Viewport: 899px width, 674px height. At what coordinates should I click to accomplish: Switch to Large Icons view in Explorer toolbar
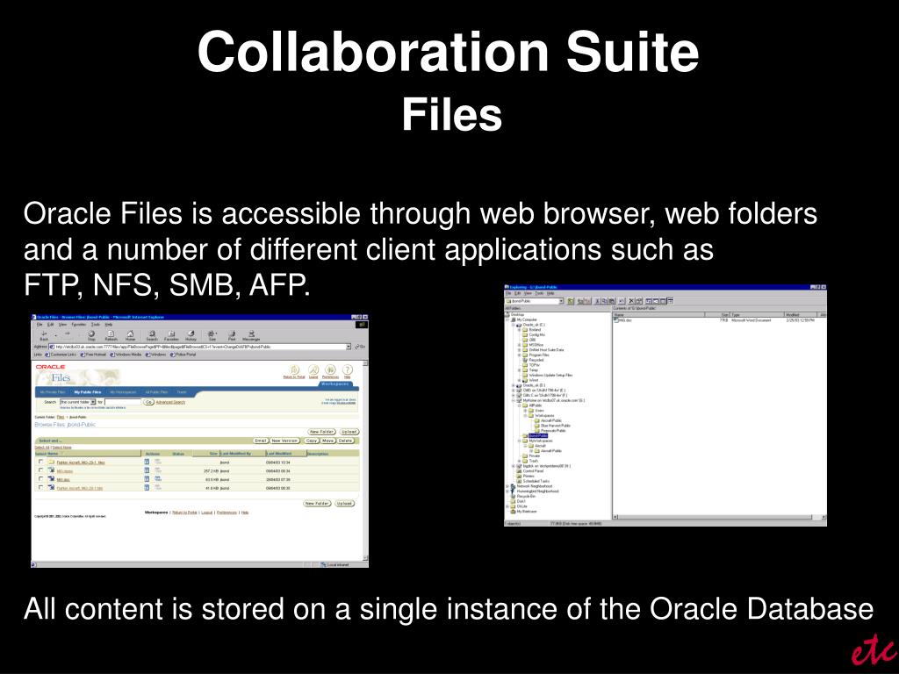(649, 301)
